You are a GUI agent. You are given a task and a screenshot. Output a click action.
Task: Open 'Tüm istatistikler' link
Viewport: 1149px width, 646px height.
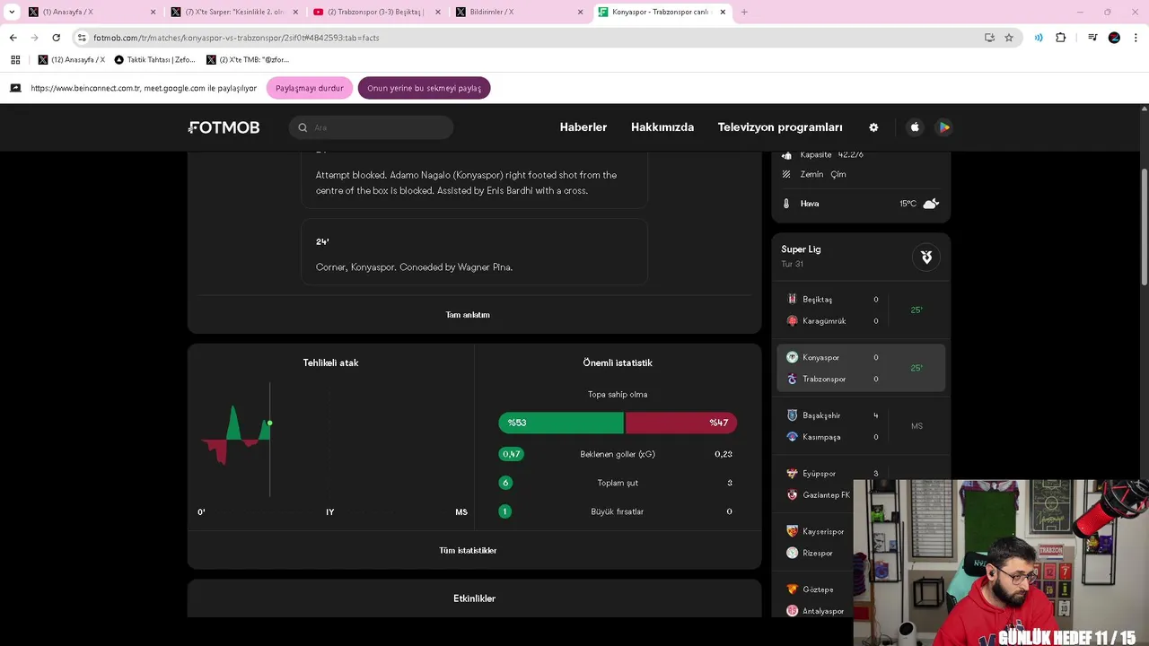468,550
